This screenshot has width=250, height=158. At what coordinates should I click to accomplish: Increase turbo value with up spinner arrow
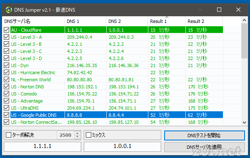click(77, 133)
